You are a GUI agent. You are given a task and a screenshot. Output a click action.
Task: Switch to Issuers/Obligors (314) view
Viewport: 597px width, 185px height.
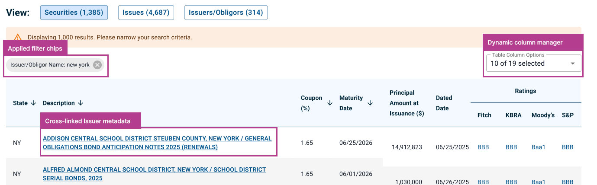click(x=226, y=13)
